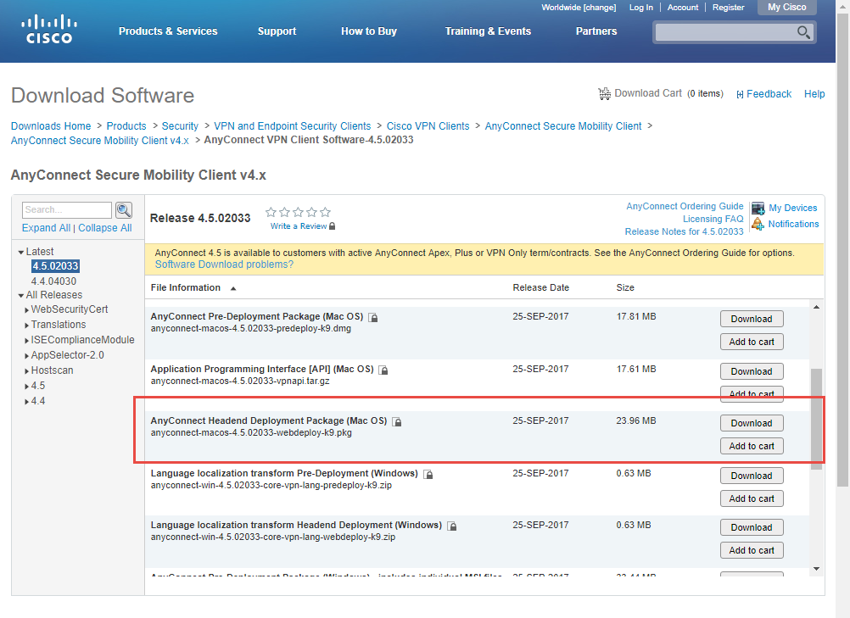Click the Size column header
This screenshot has width=850, height=618.
(x=625, y=287)
